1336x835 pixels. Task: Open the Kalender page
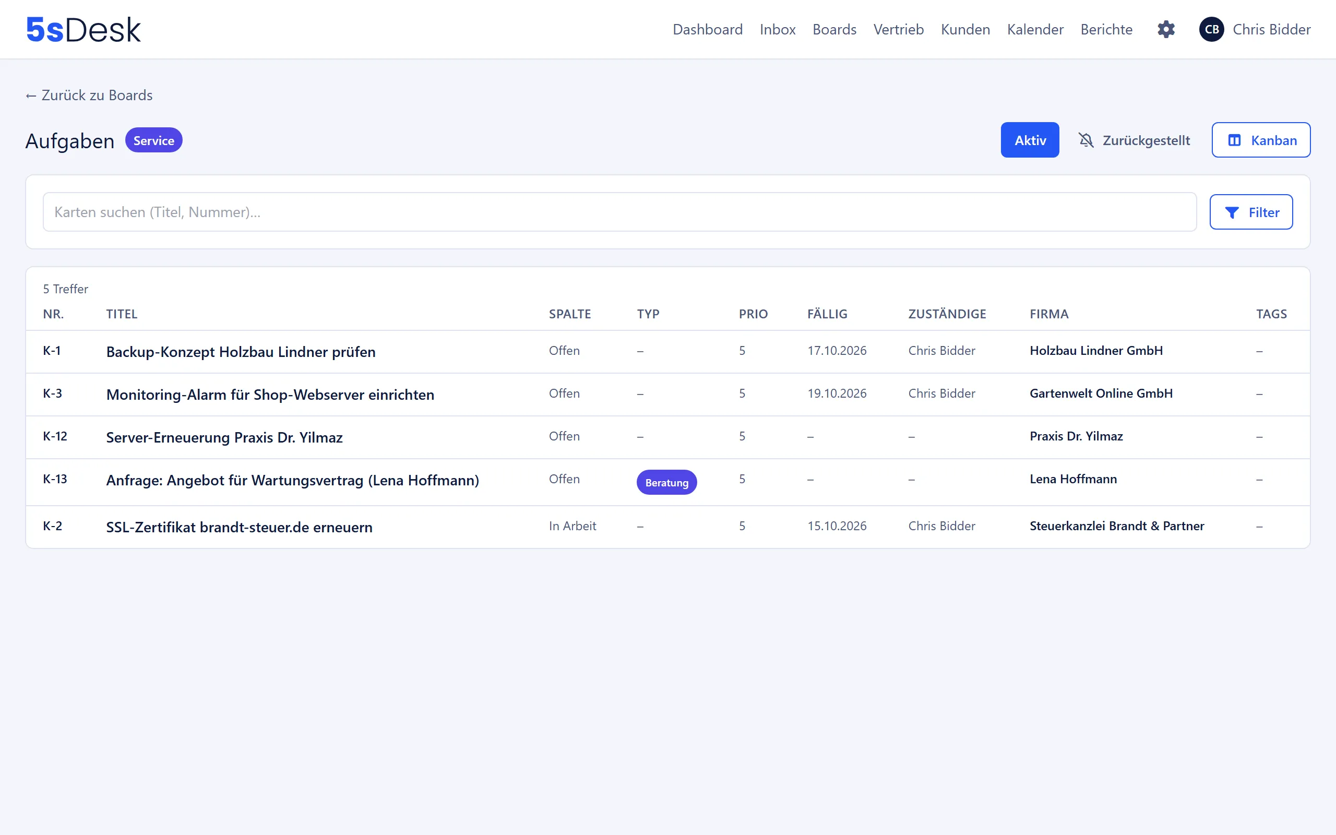point(1035,29)
